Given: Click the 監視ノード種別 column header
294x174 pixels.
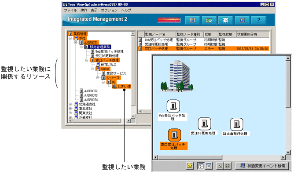Looking at the screenshot, I should click(x=189, y=34).
